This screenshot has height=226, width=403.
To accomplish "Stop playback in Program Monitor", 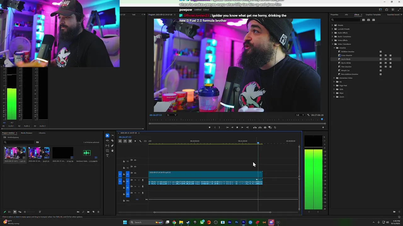I will (x=237, y=127).
